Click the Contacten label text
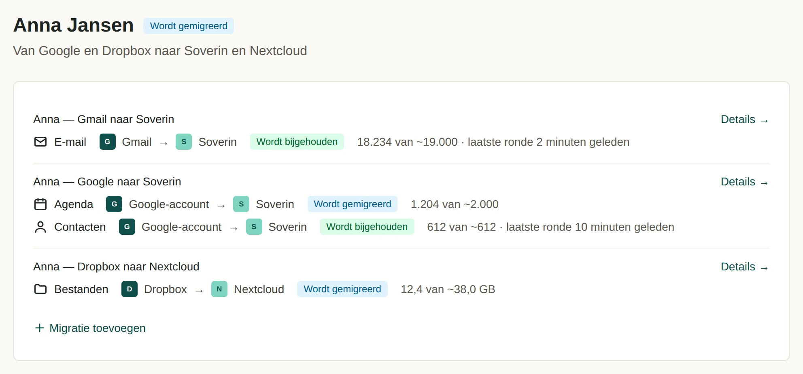The width and height of the screenshot is (803, 374). (80, 227)
